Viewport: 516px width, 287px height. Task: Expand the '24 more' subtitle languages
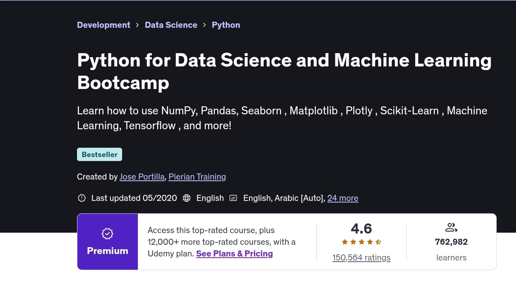point(343,198)
